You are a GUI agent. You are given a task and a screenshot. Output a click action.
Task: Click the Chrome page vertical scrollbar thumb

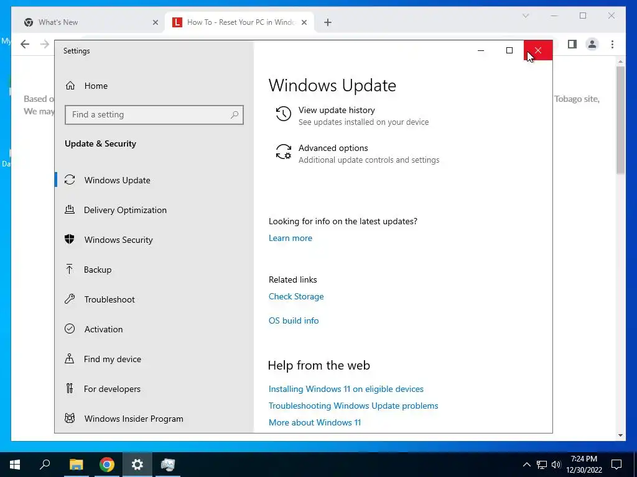[620, 120]
